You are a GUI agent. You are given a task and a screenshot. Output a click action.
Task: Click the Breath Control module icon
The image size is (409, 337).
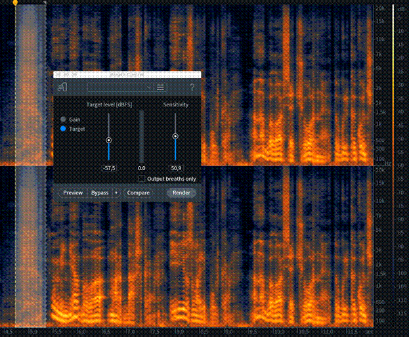pos(63,87)
